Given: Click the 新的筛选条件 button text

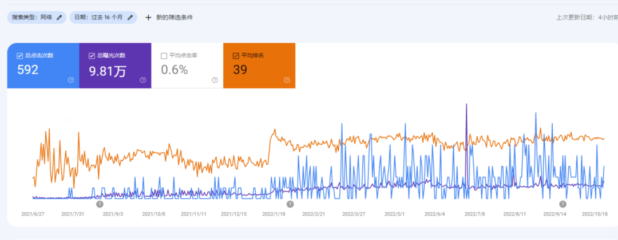Looking at the screenshot, I should click(x=175, y=18).
